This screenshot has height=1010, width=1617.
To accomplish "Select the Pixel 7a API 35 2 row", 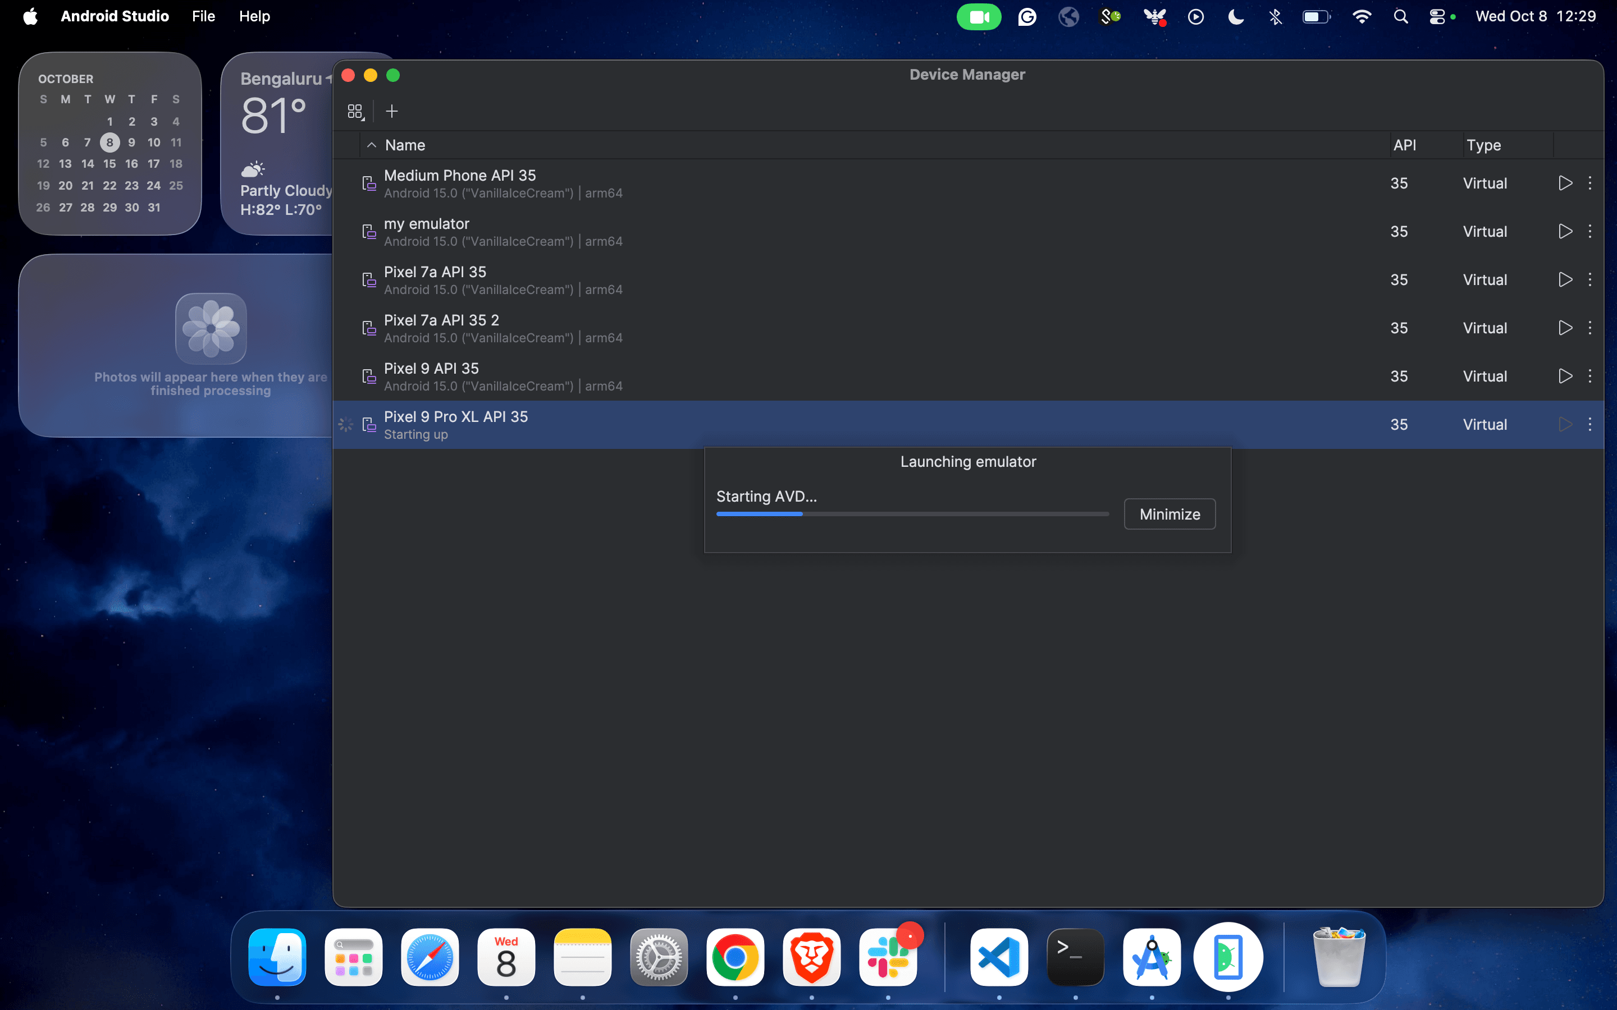I will click(x=802, y=328).
